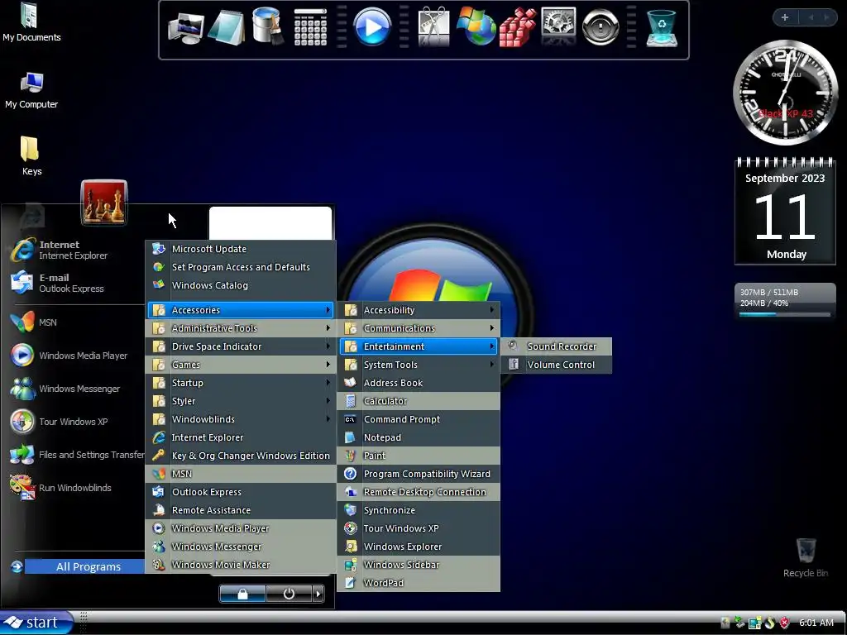Open Key & Org Changer Windows Edition

(241, 456)
